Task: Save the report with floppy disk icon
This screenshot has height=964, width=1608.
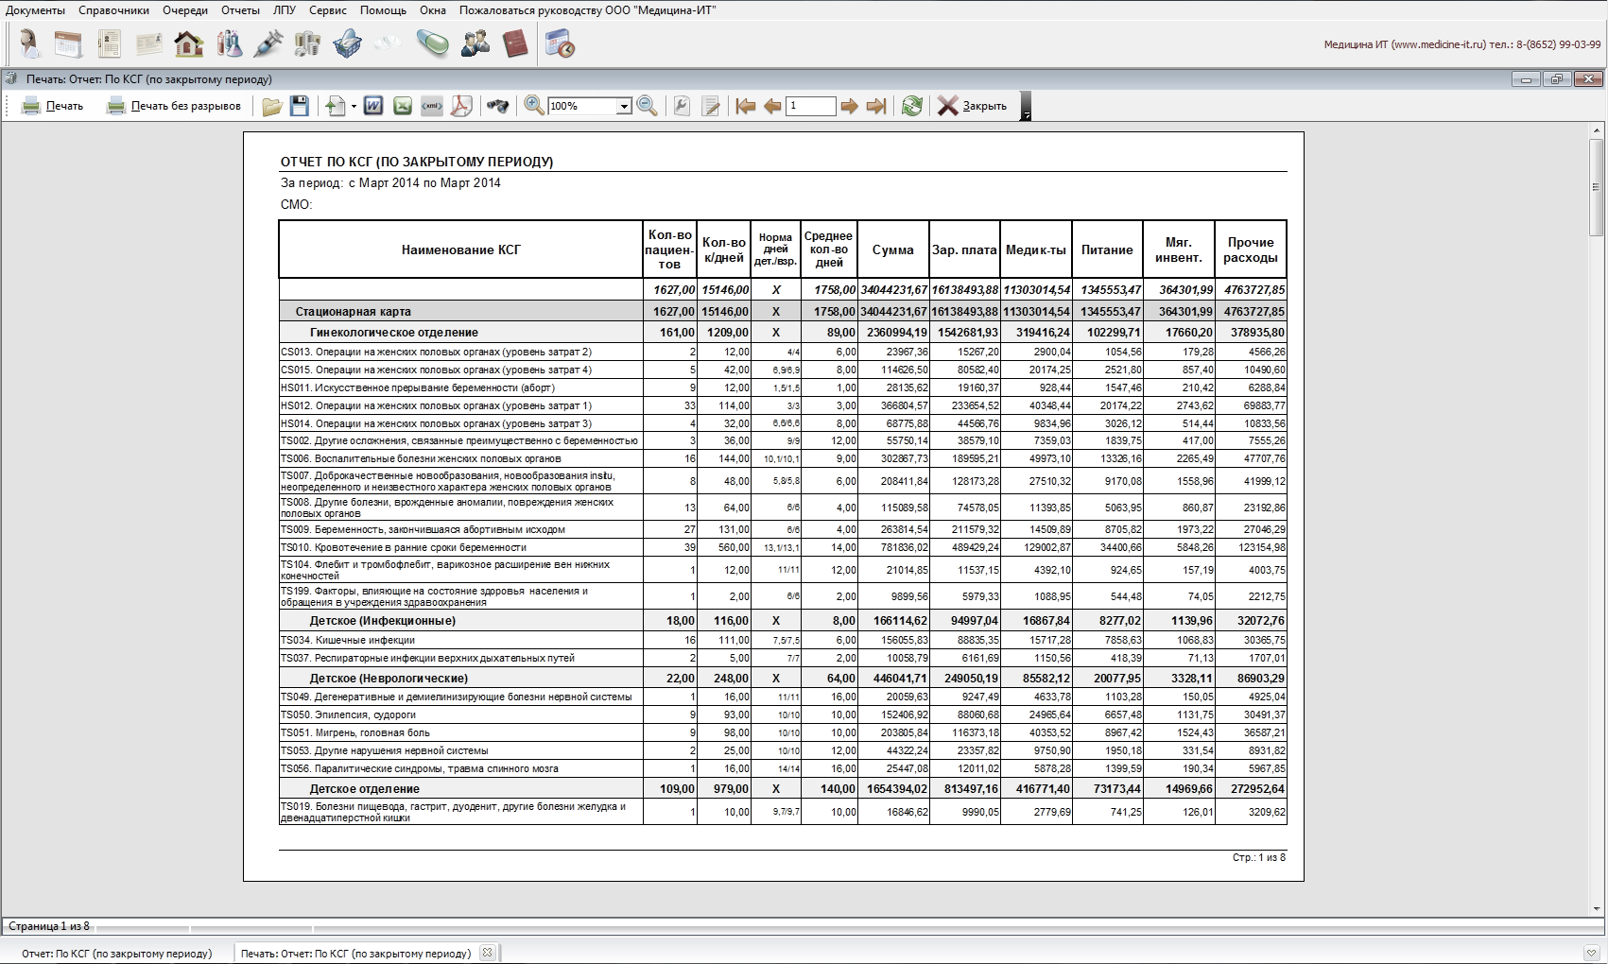Action: 300,106
